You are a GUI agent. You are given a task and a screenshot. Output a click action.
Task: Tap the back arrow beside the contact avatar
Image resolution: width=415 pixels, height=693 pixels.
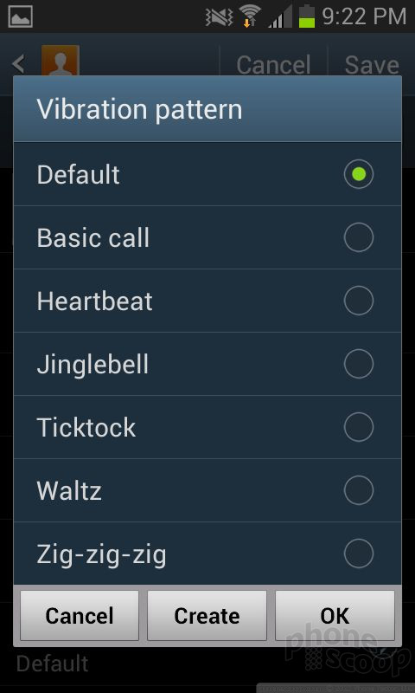18,64
